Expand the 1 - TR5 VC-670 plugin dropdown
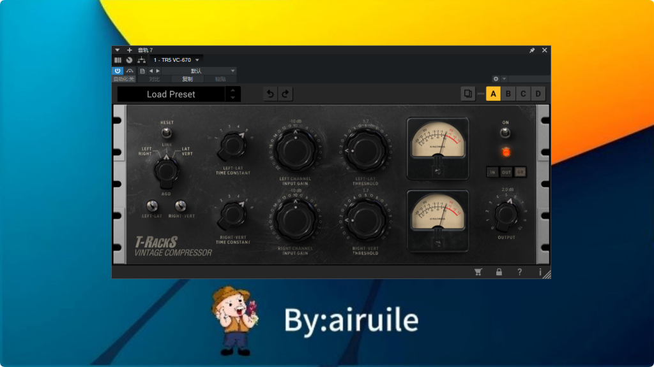Image resolution: width=654 pixels, height=367 pixels. (176, 60)
